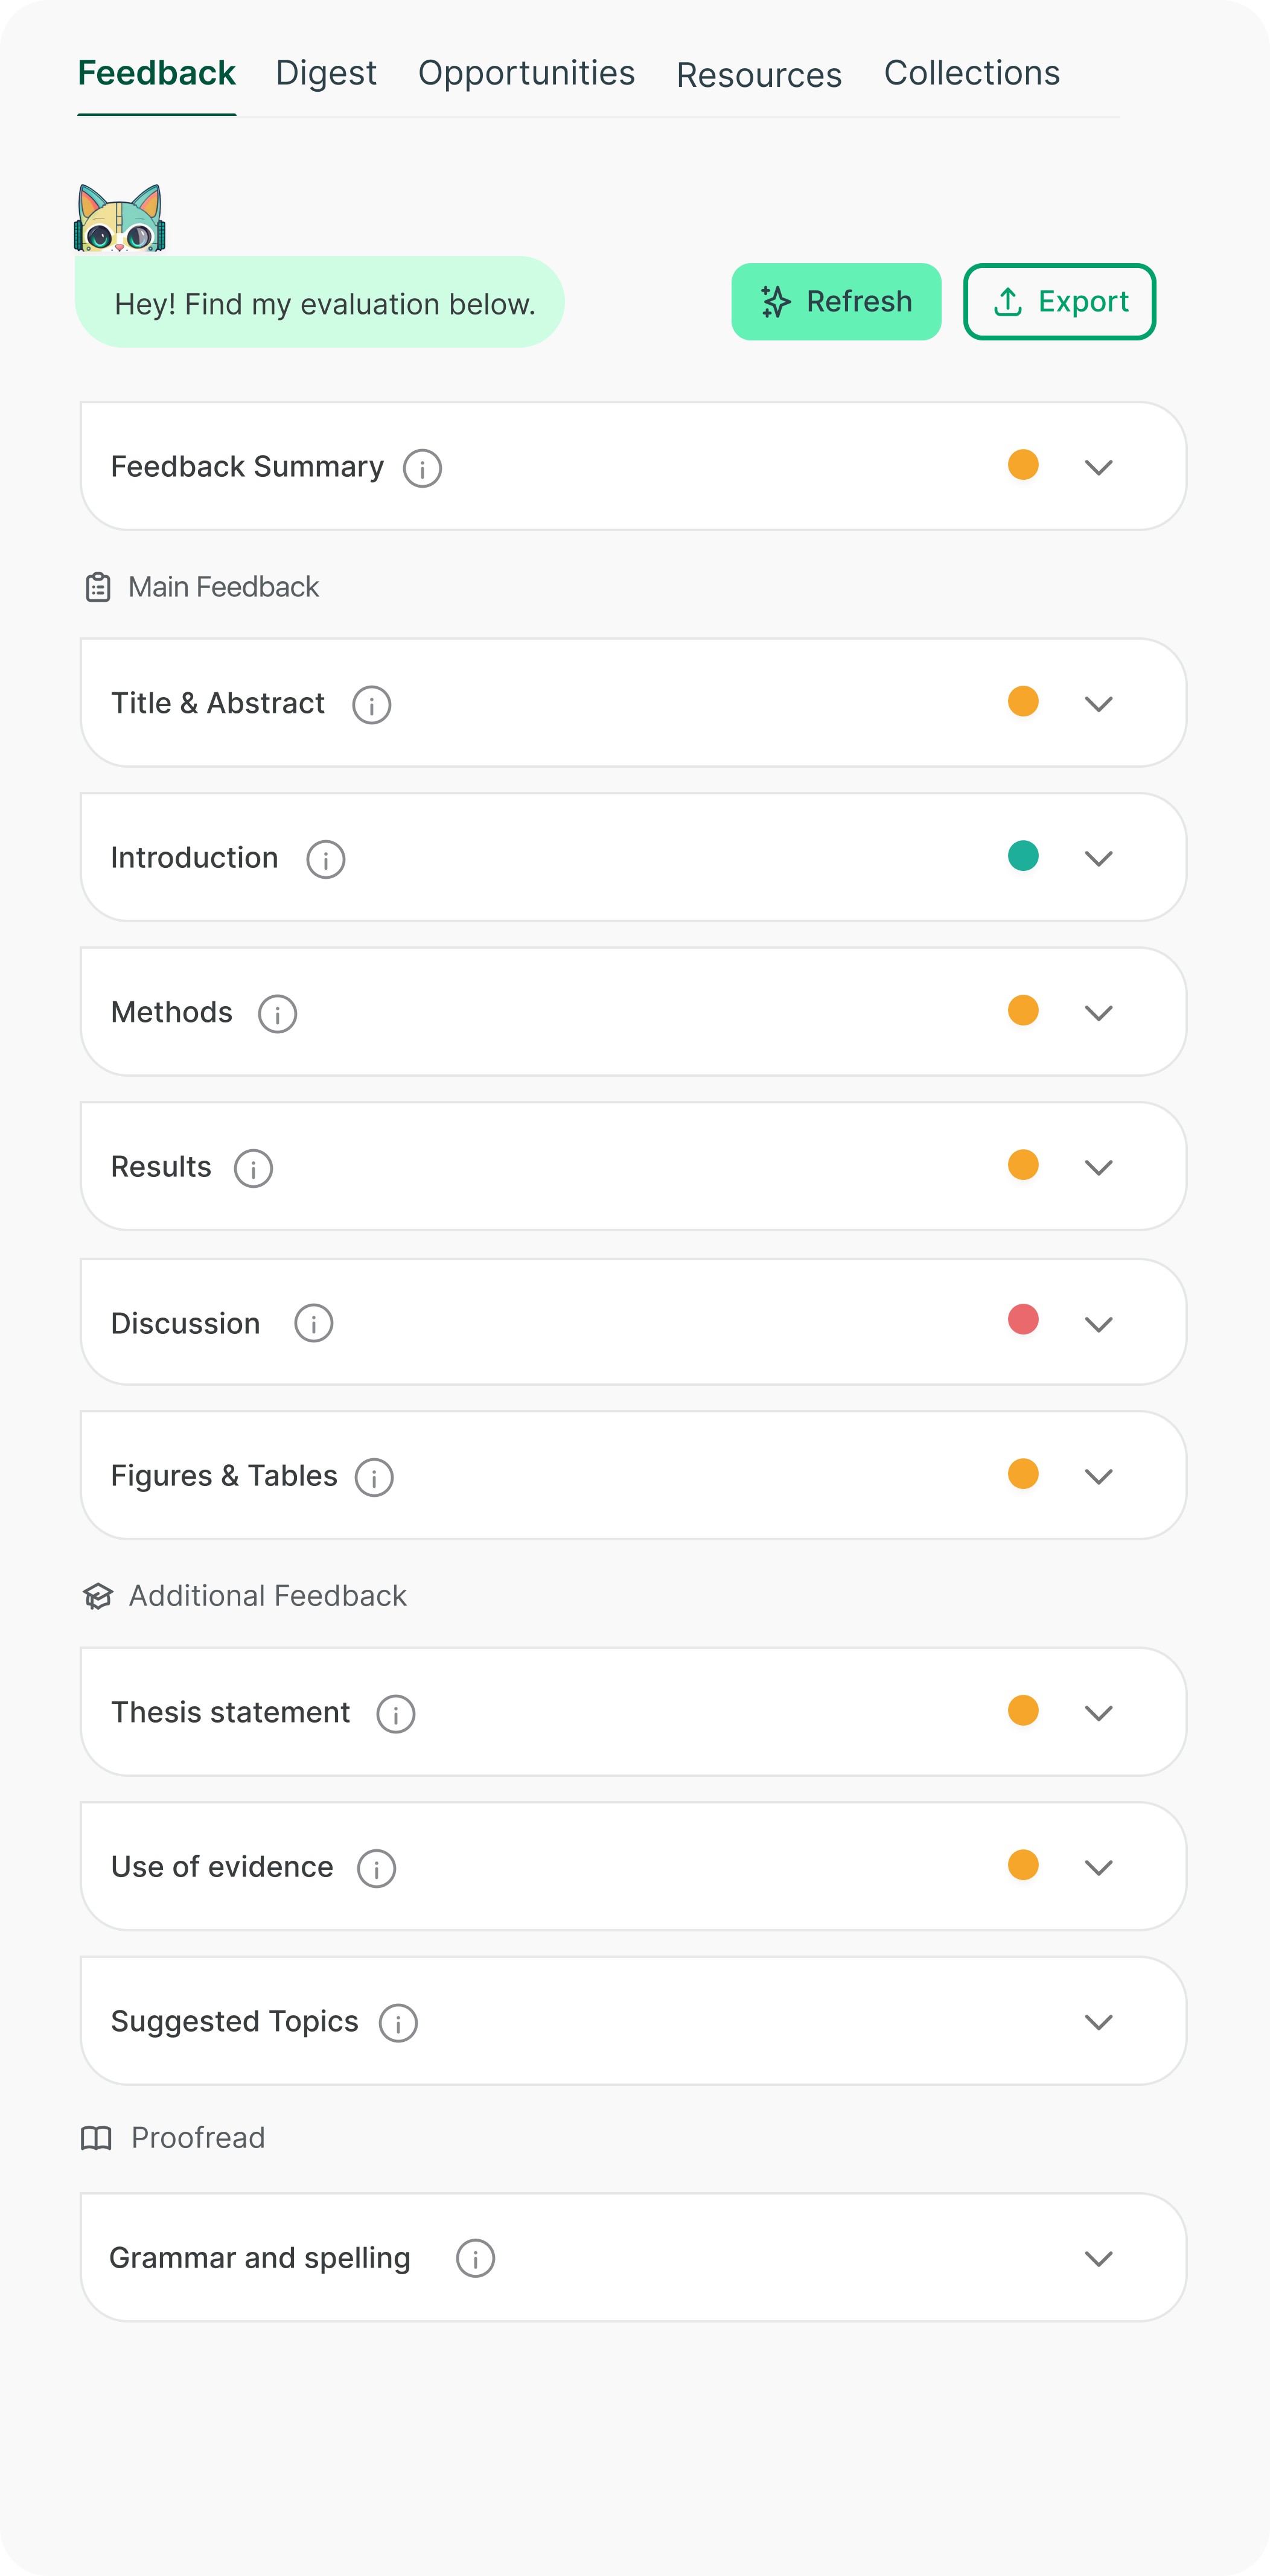This screenshot has height=2576, width=1270.
Task: Go to the Collections tab
Action: point(971,73)
